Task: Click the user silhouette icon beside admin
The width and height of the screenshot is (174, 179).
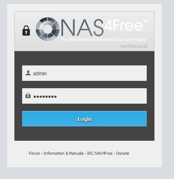Action: tap(28, 73)
